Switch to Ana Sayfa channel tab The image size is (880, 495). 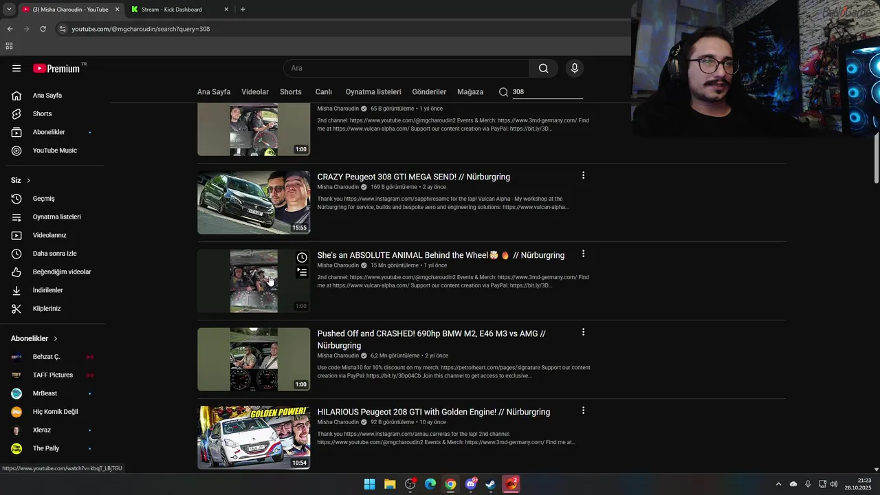(x=214, y=91)
